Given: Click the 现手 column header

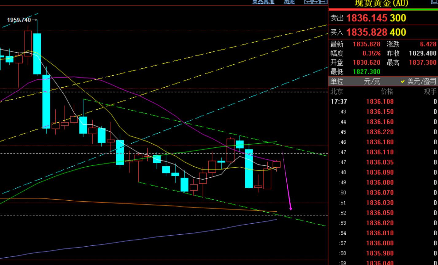Looking at the screenshot, I should 430,92.
